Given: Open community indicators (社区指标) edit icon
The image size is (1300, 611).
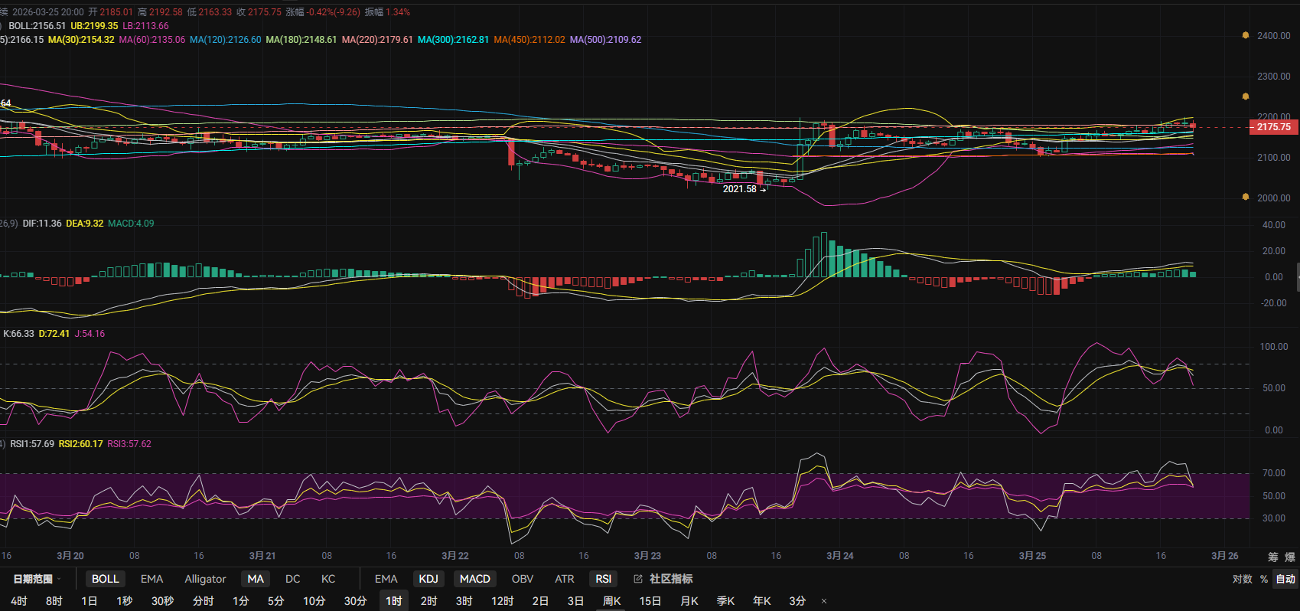Looking at the screenshot, I should point(638,579).
